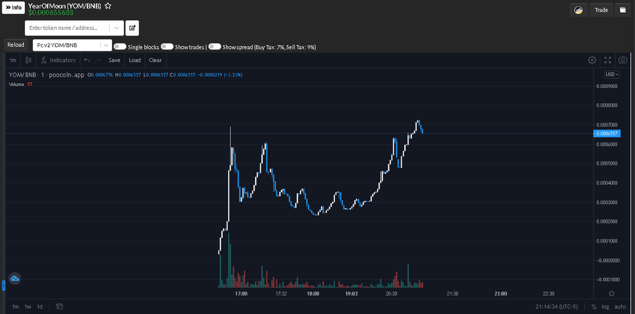Open the USD currency dropdown
Viewport: 635px width, 314px height.
point(612,75)
